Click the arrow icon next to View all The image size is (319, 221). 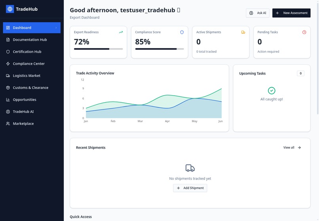pyautogui.click(x=299, y=148)
